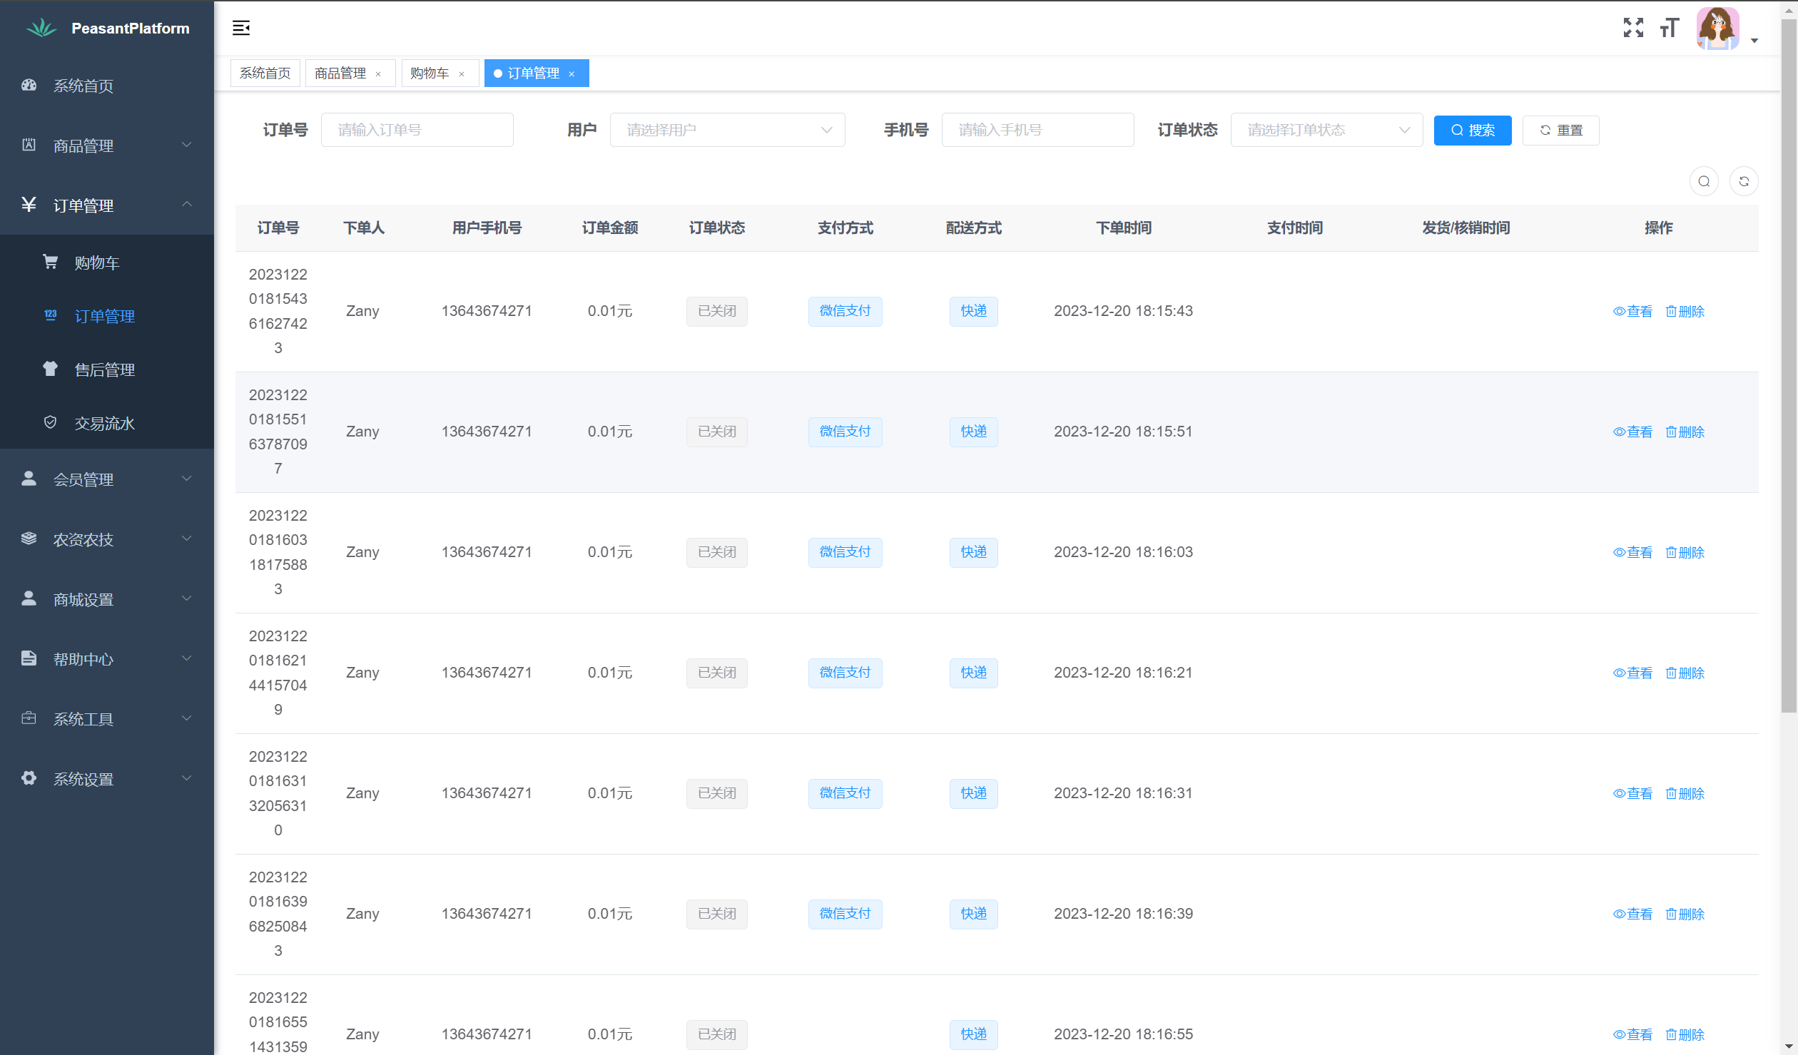Click the 订单金额 column header
Image resolution: width=1798 pixels, height=1055 pixels.
[x=610, y=228]
